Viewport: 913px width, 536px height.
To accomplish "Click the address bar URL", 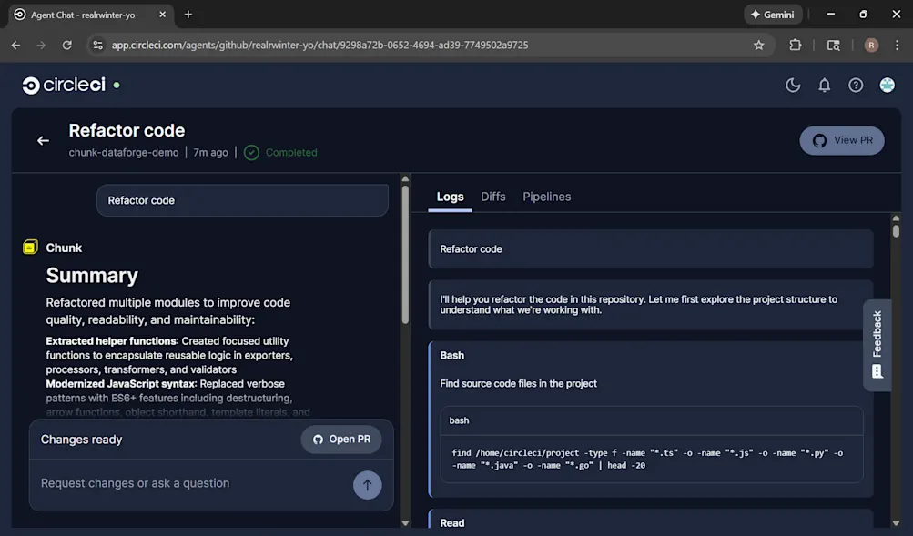I will click(320, 45).
